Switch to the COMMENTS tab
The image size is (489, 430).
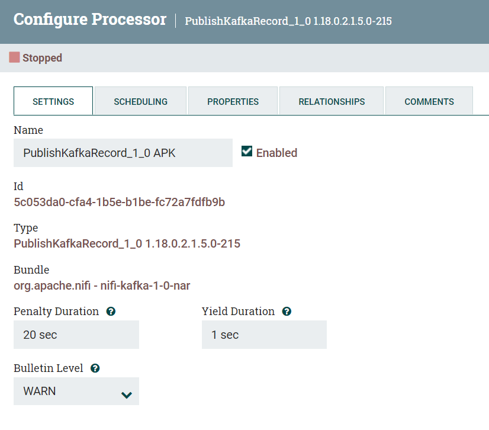[x=429, y=101]
